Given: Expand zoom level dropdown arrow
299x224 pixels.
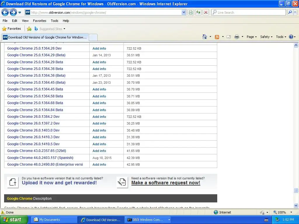Looking at the screenshot, I should (291, 212).
